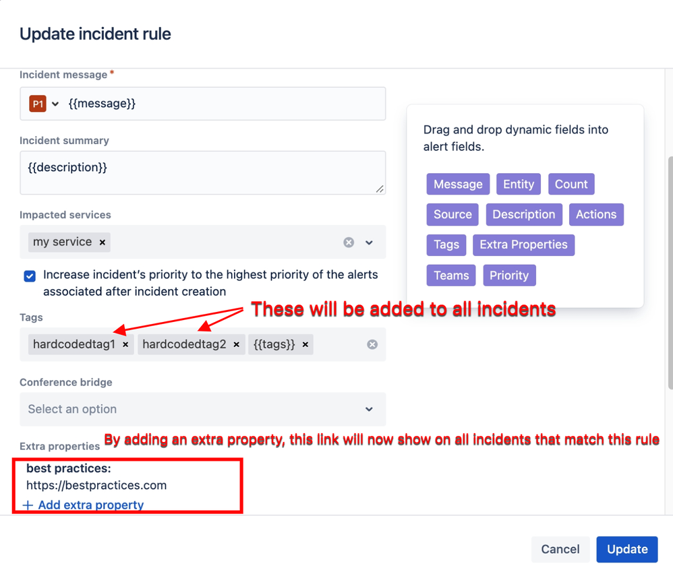Remove the hardcodedtag1 tag
The height and width of the screenshot is (576, 673).
click(125, 344)
